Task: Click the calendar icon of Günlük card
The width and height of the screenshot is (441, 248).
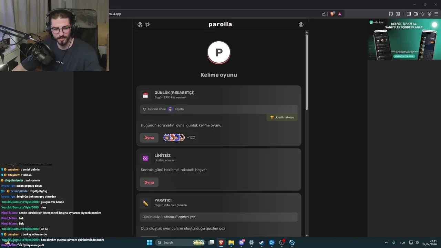Action: [x=145, y=95]
